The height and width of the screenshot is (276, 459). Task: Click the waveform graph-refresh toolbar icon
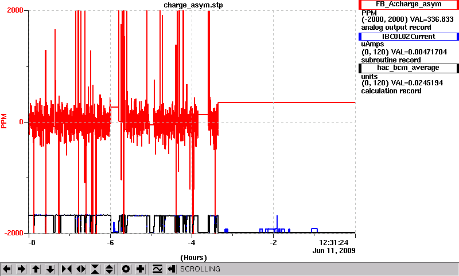(157, 269)
